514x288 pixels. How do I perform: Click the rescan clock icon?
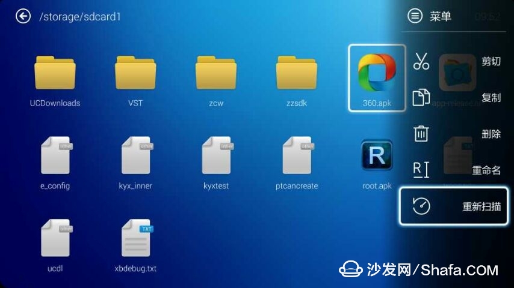click(x=421, y=206)
